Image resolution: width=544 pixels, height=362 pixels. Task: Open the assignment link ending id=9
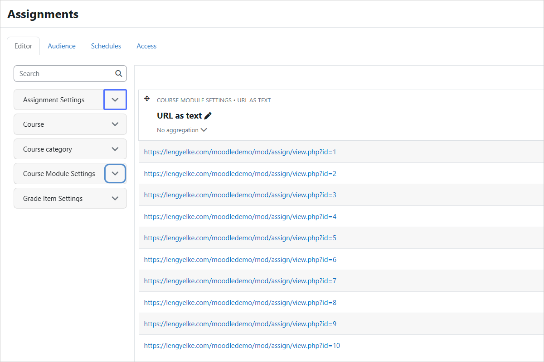(240, 324)
